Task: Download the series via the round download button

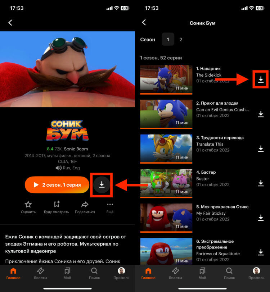Action: click(x=102, y=185)
